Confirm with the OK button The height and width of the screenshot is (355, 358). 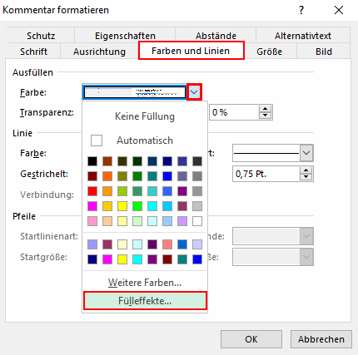(251, 339)
